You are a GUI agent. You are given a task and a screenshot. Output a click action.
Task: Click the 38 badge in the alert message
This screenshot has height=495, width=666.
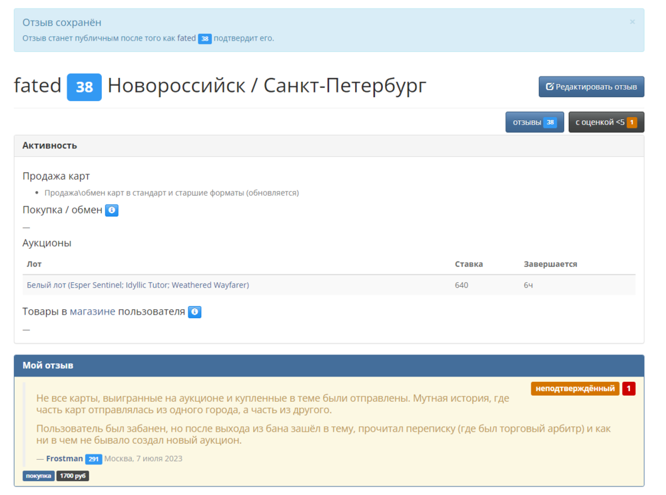point(205,39)
